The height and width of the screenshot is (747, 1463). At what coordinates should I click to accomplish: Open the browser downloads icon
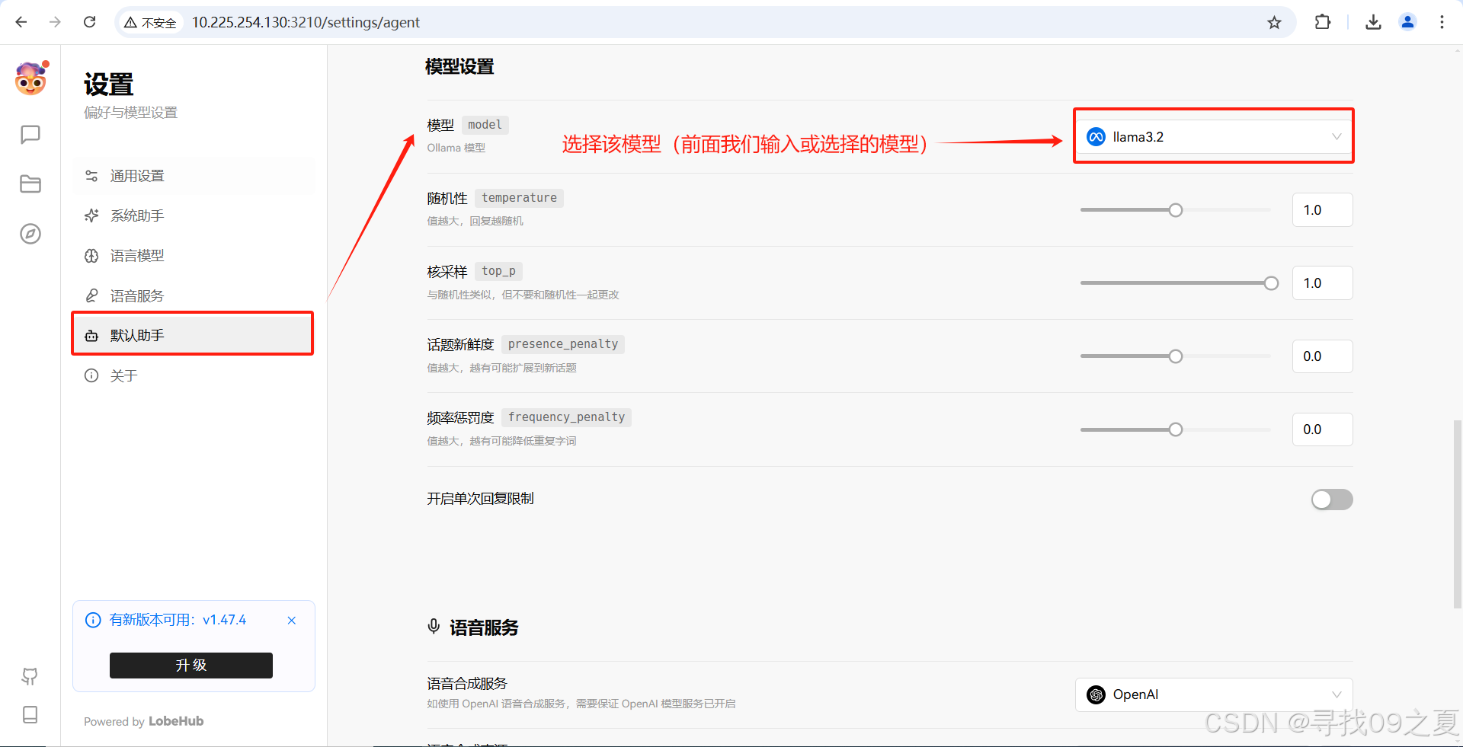tap(1373, 22)
